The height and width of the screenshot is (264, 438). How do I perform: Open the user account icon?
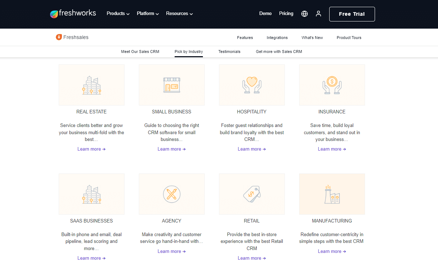318,14
